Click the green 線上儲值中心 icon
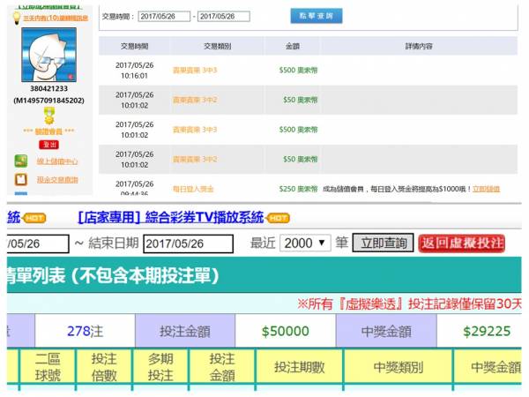Image resolution: width=529 pixels, height=397 pixels. (20, 161)
